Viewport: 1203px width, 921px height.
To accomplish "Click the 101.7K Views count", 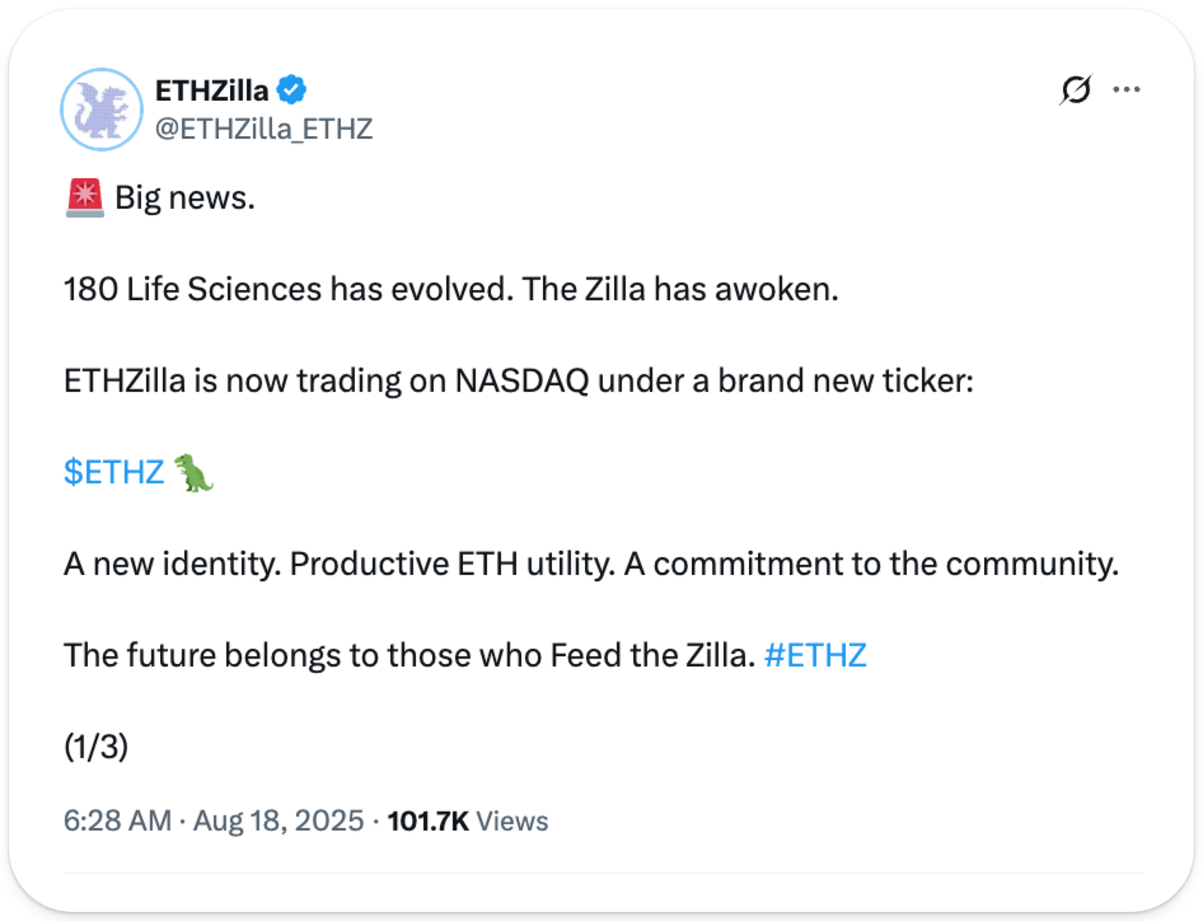I will (468, 821).
